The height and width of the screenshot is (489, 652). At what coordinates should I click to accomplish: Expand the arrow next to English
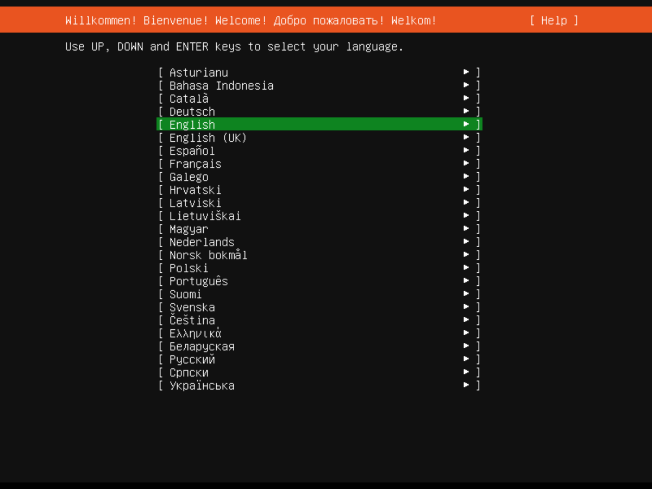[466, 124]
